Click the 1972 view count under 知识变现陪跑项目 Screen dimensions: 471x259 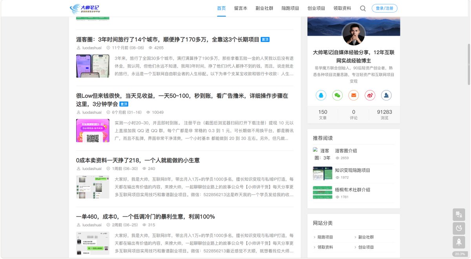(x=344, y=177)
